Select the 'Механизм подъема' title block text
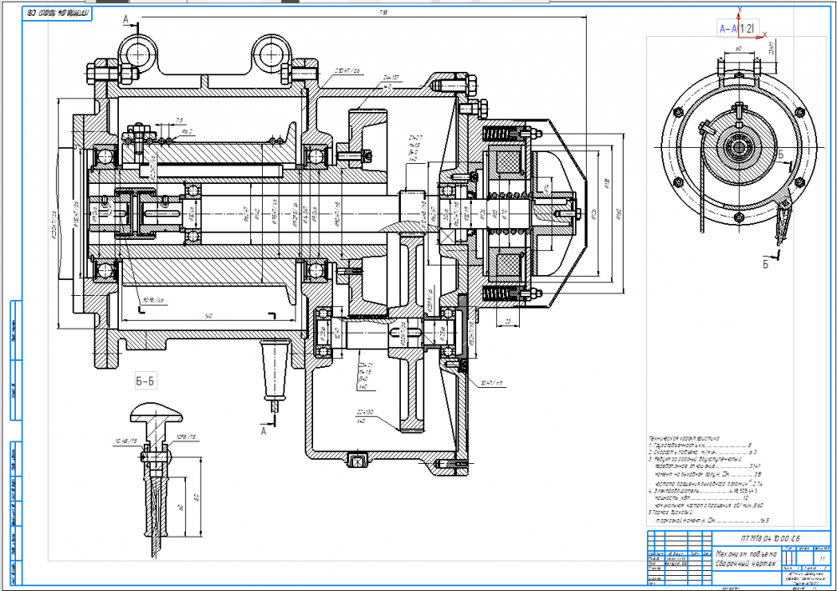Screen dimensions: 837x591 click(x=746, y=554)
